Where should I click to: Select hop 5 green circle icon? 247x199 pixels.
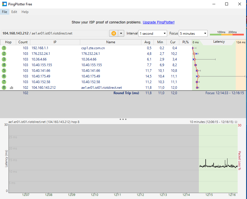point(4,71)
